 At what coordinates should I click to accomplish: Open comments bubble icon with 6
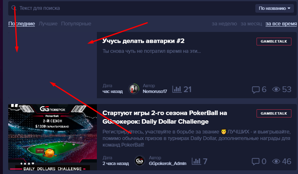(x=256, y=90)
